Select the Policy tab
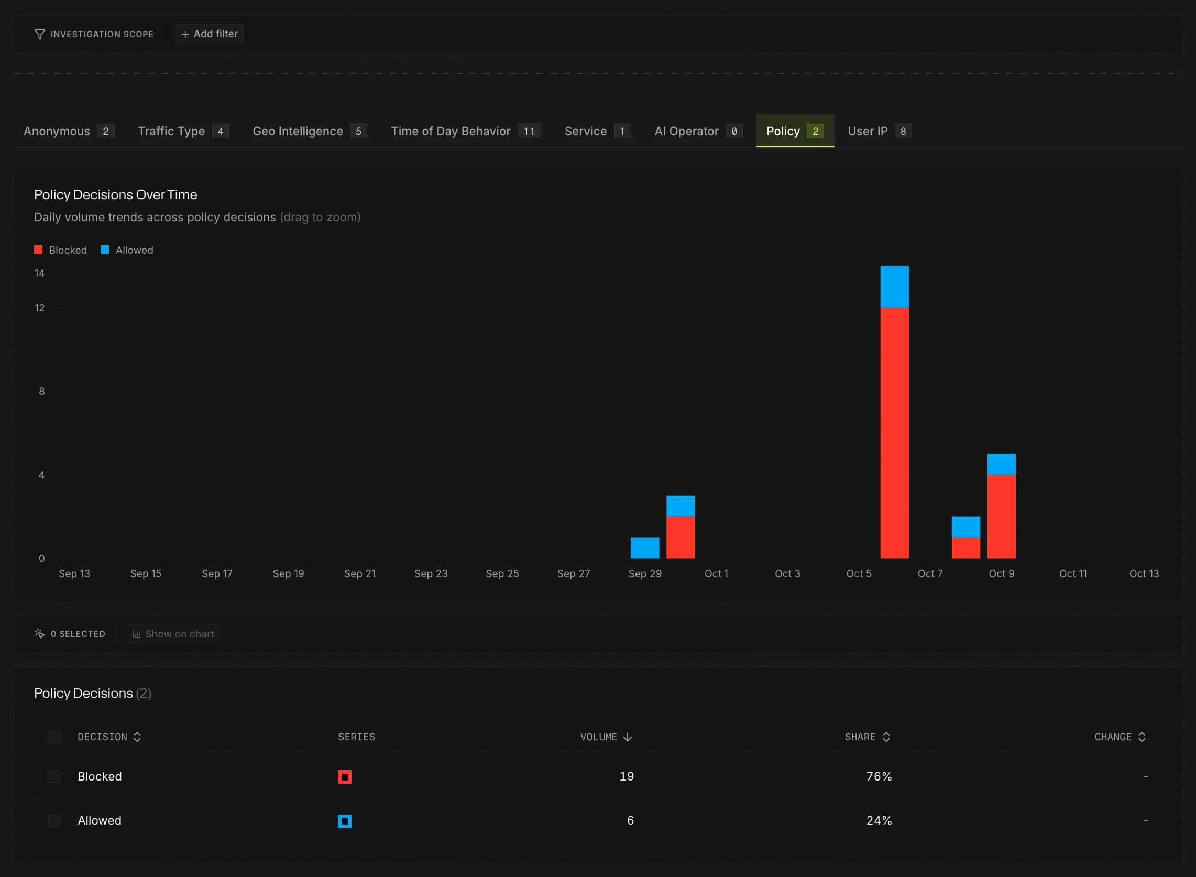The width and height of the screenshot is (1196, 877). (795, 131)
